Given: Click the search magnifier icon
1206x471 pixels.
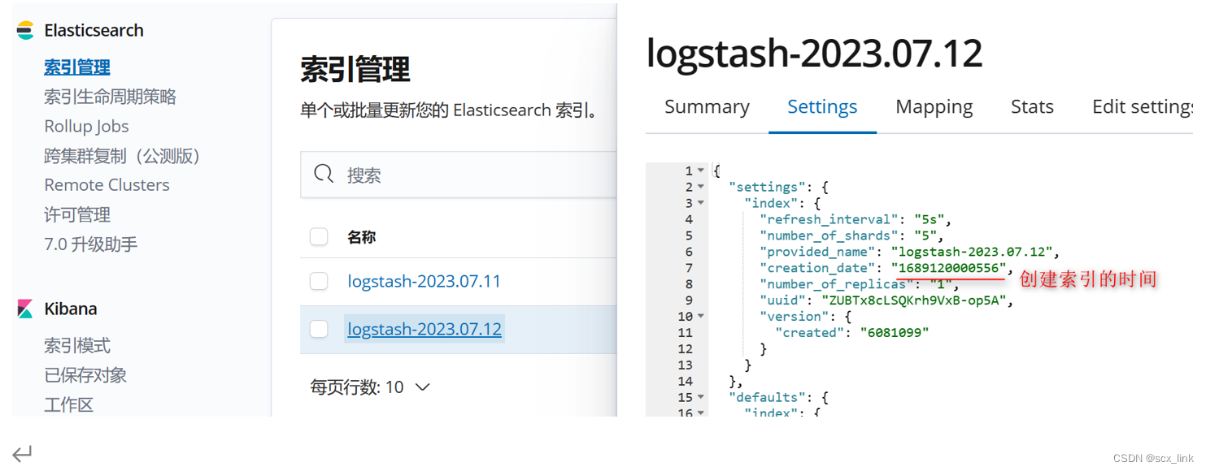Looking at the screenshot, I should (324, 174).
